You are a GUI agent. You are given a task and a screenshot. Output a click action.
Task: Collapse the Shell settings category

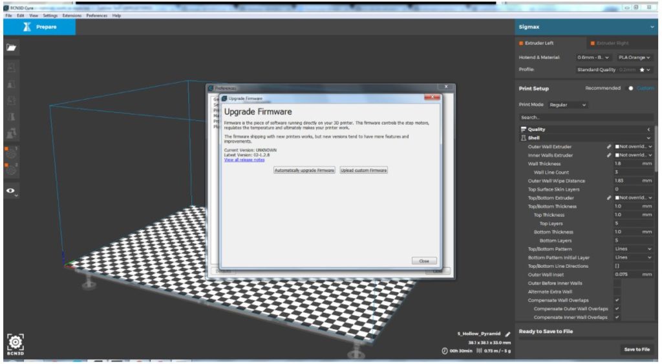(x=586, y=138)
